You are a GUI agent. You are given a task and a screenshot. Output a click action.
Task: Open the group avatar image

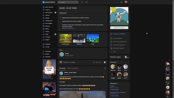tap(119, 16)
